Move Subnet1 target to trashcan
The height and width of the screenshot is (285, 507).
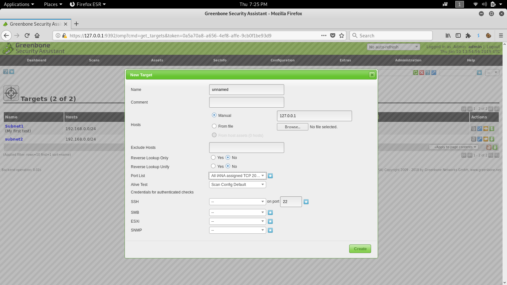click(x=473, y=129)
